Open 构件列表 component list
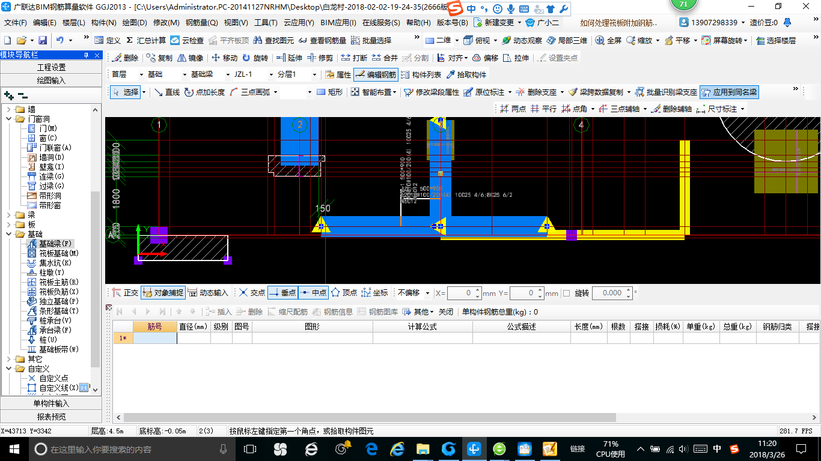Viewport: 821px width, 461px height. coord(421,75)
